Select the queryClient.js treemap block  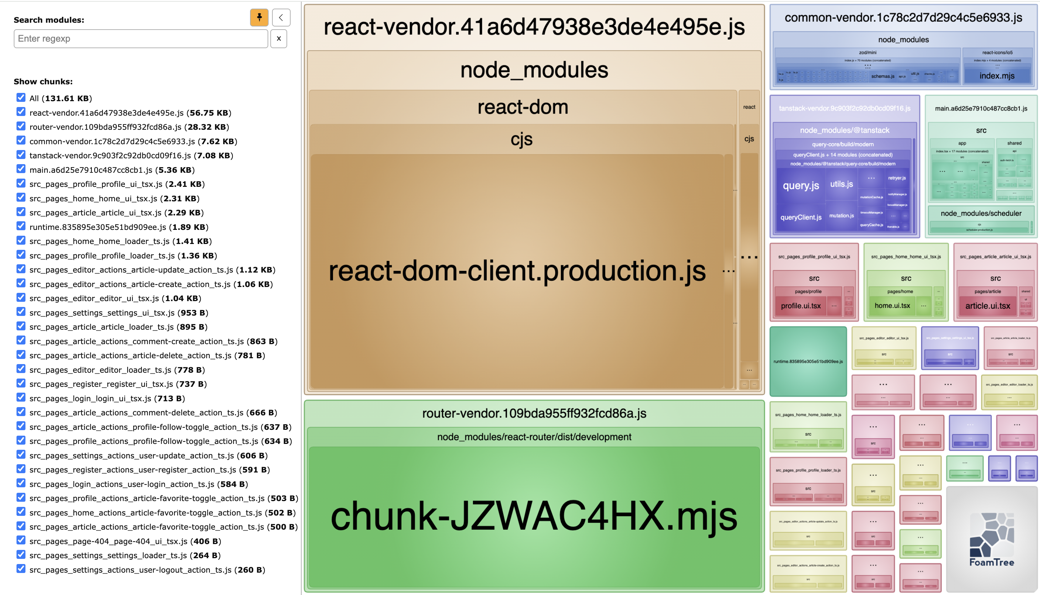(x=801, y=217)
